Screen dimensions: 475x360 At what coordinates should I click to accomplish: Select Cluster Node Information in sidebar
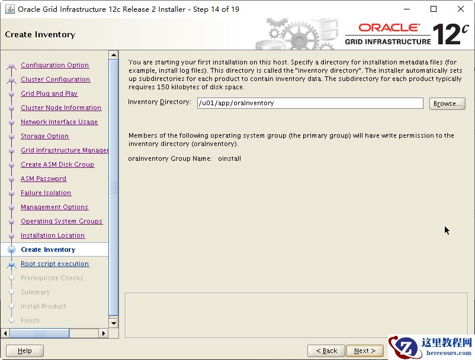[61, 108]
